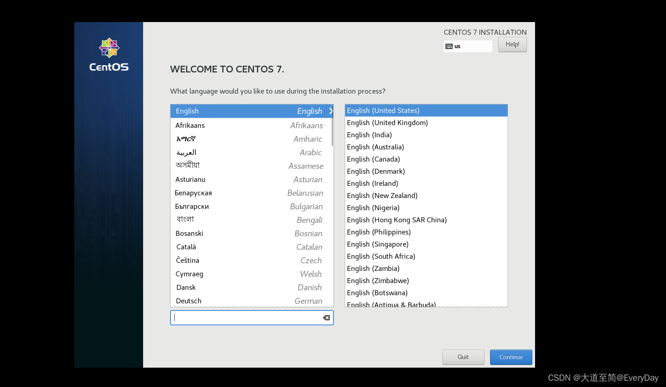
Task: Click the CentOS logo in the sidebar
Action: (109, 55)
